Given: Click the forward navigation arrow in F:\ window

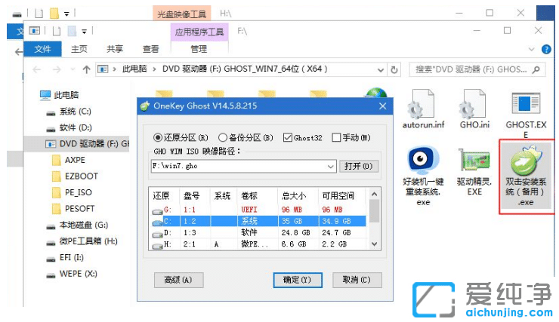Looking at the screenshot, I should [57, 69].
